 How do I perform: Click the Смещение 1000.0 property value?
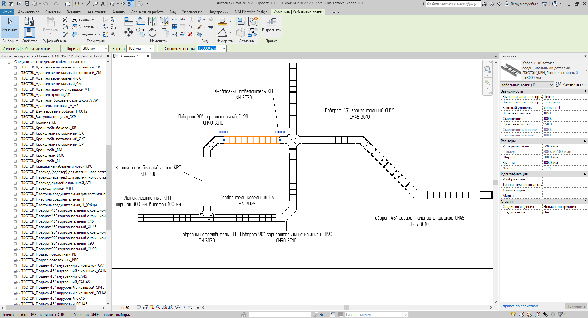(x=563, y=119)
